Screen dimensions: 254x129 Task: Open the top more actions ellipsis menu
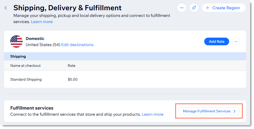pos(182,8)
